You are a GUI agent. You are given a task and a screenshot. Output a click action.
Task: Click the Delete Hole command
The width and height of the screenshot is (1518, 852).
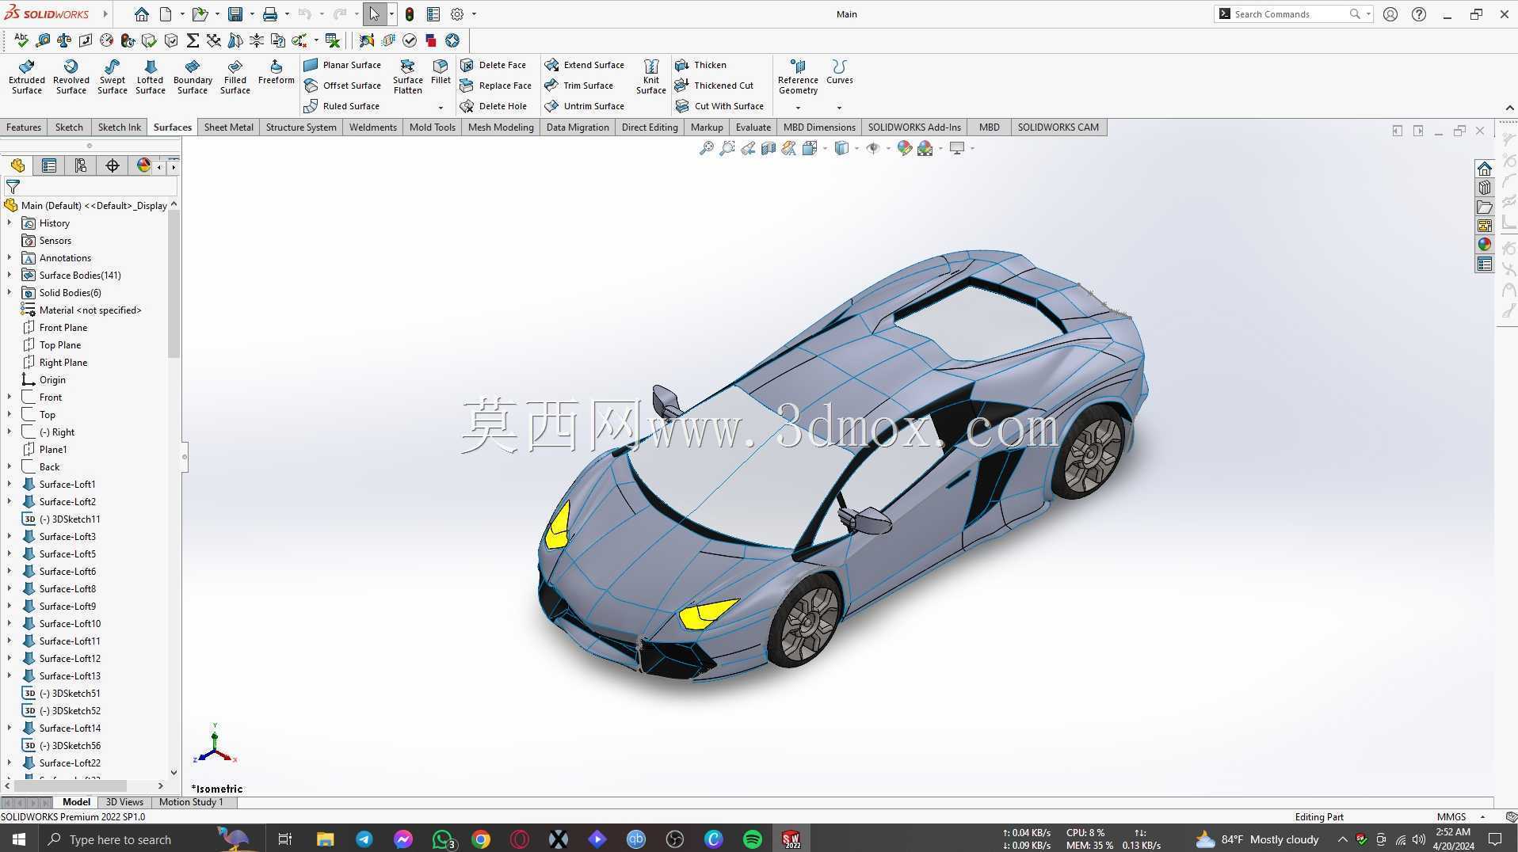pyautogui.click(x=494, y=106)
